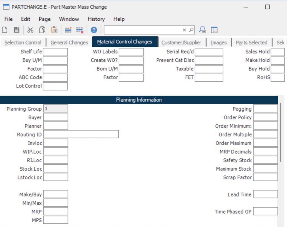Image resolution: width=287 pixels, height=227 pixels.
Task: Click the PARTCHANGE.E window icon in the title bar
Action: (6, 7)
